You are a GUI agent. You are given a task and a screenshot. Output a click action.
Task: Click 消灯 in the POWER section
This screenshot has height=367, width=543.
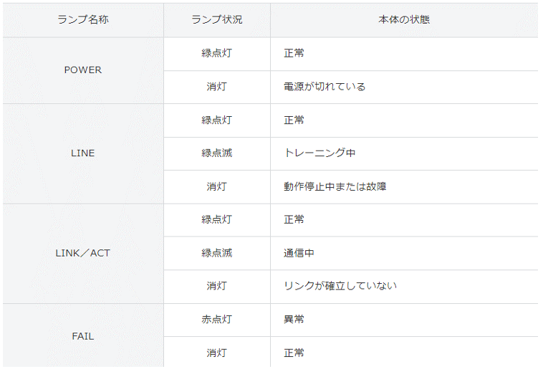[x=217, y=87]
